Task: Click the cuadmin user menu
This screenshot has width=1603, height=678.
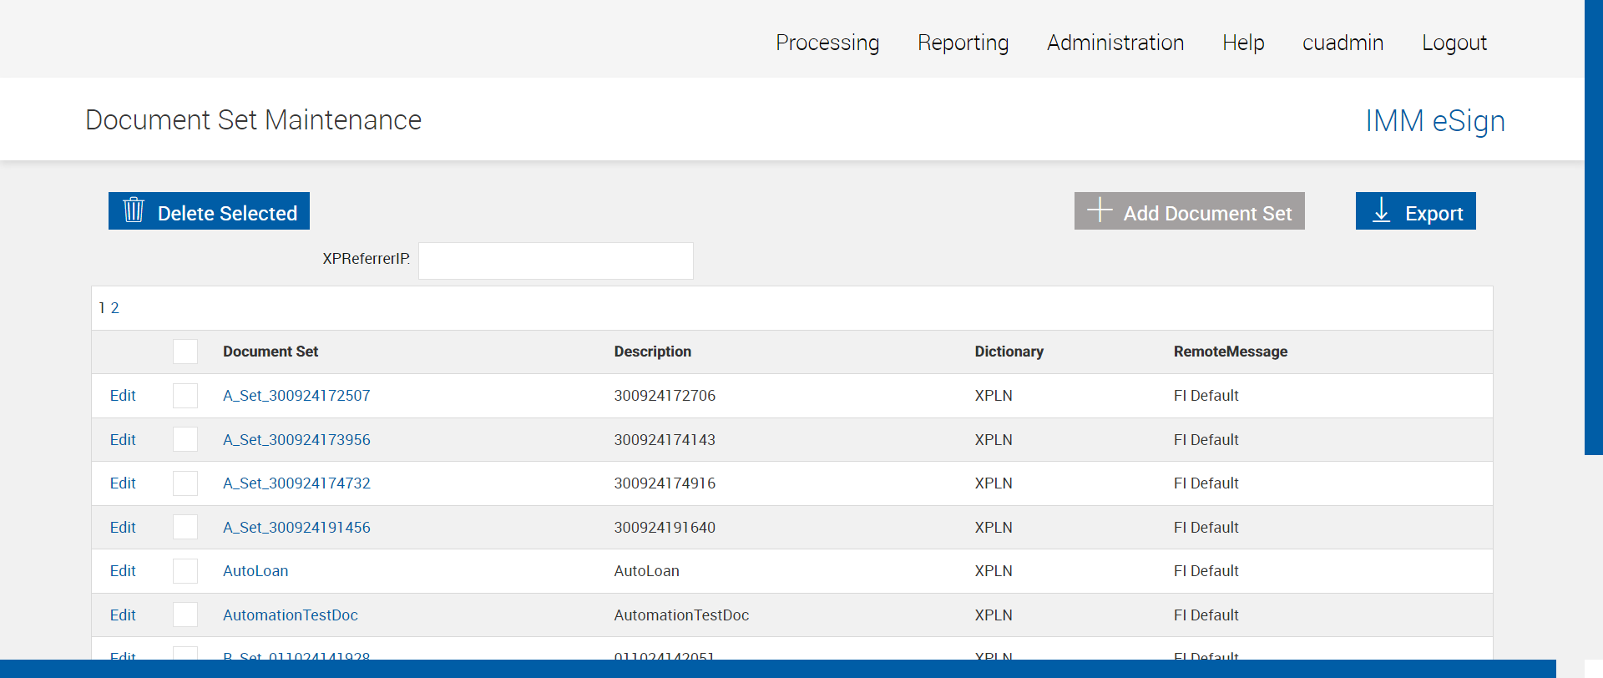Action: tap(1343, 43)
